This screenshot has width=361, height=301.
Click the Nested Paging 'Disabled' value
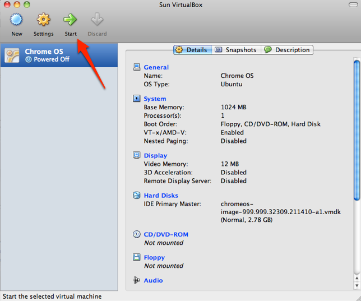(233, 141)
